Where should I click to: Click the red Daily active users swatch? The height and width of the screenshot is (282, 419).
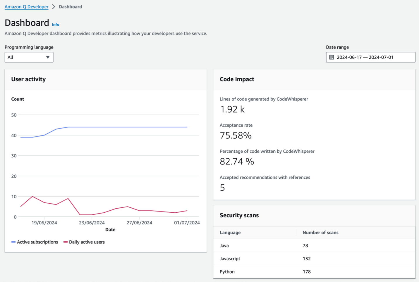66,242
